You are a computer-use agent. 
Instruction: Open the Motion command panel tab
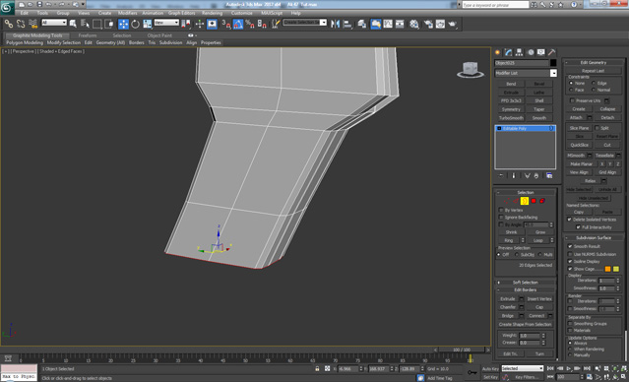pyautogui.click(x=531, y=52)
